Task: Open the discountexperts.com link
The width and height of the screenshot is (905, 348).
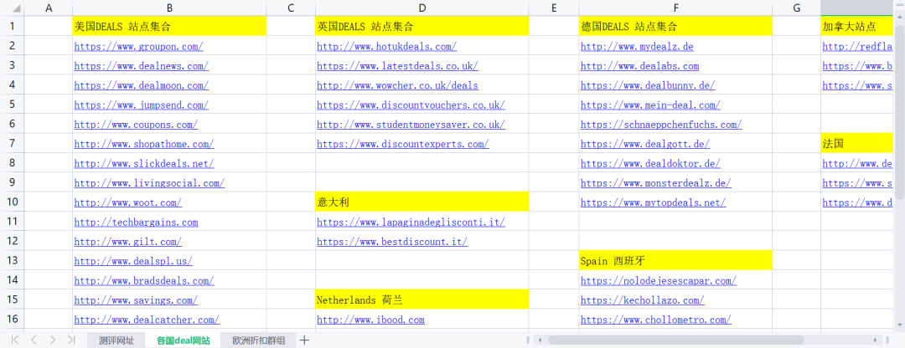Action: point(403,144)
